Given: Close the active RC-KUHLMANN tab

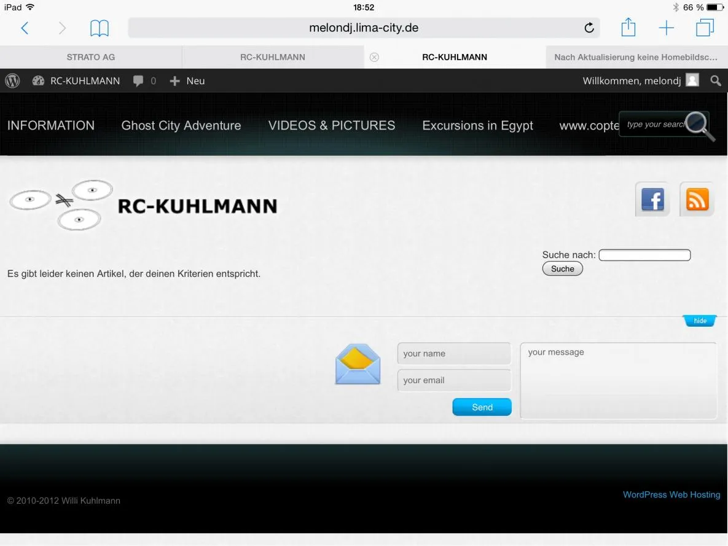Looking at the screenshot, I should coord(374,57).
